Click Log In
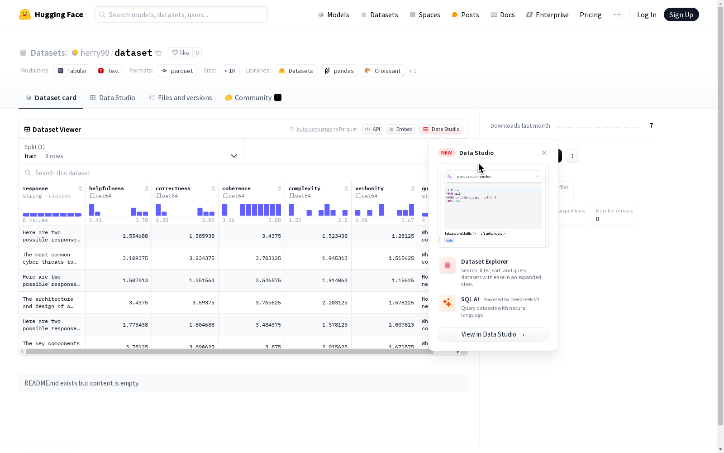 pos(647,14)
